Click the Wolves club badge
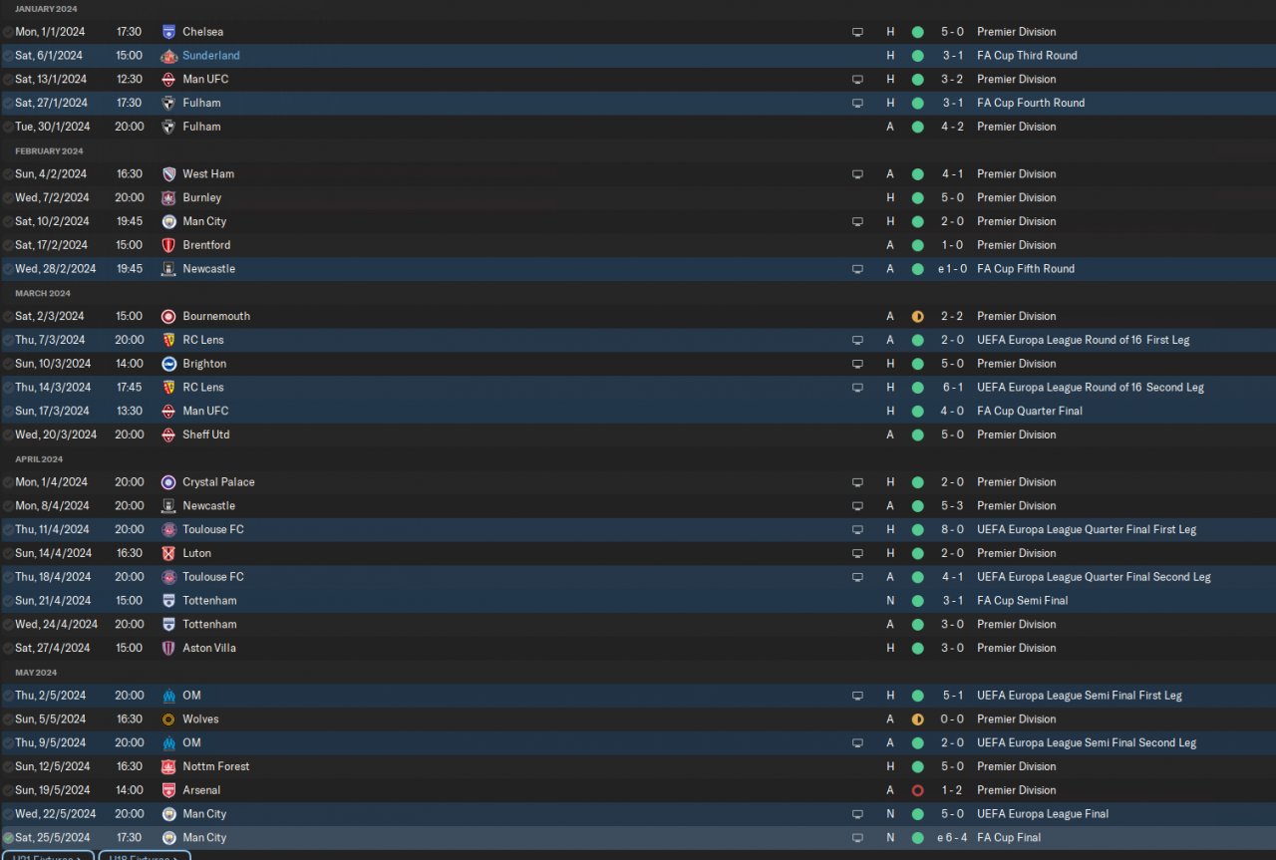Image resolution: width=1276 pixels, height=860 pixels. click(168, 719)
